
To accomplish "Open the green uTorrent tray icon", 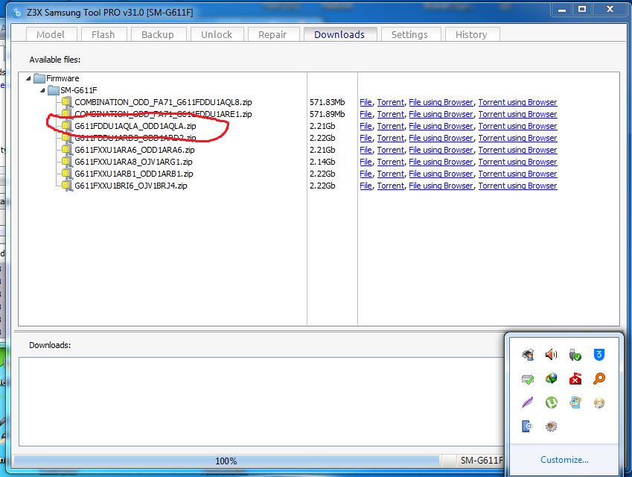I will click(x=551, y=402).
